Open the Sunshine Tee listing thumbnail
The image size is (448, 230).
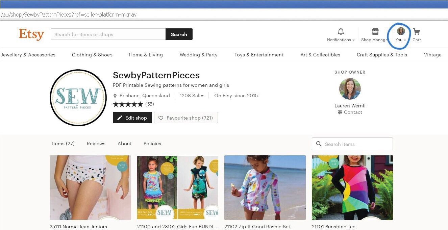pos(352,187)
